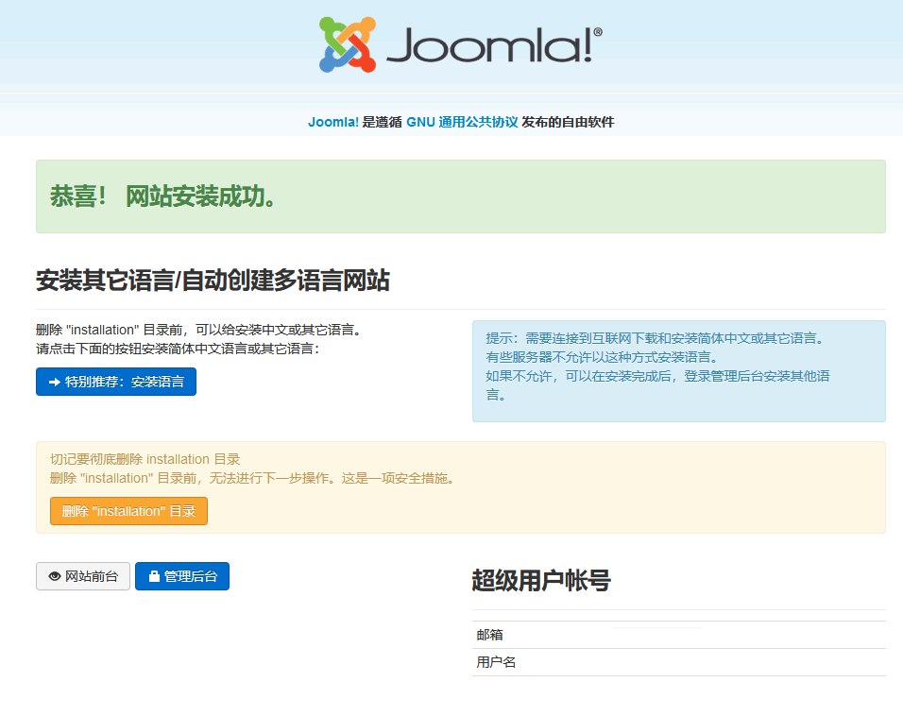Click the 邮箱 row label
Image resolution: width=903 pixels, height=716 pixels.
pyautogui.click(x=489, y=635)
